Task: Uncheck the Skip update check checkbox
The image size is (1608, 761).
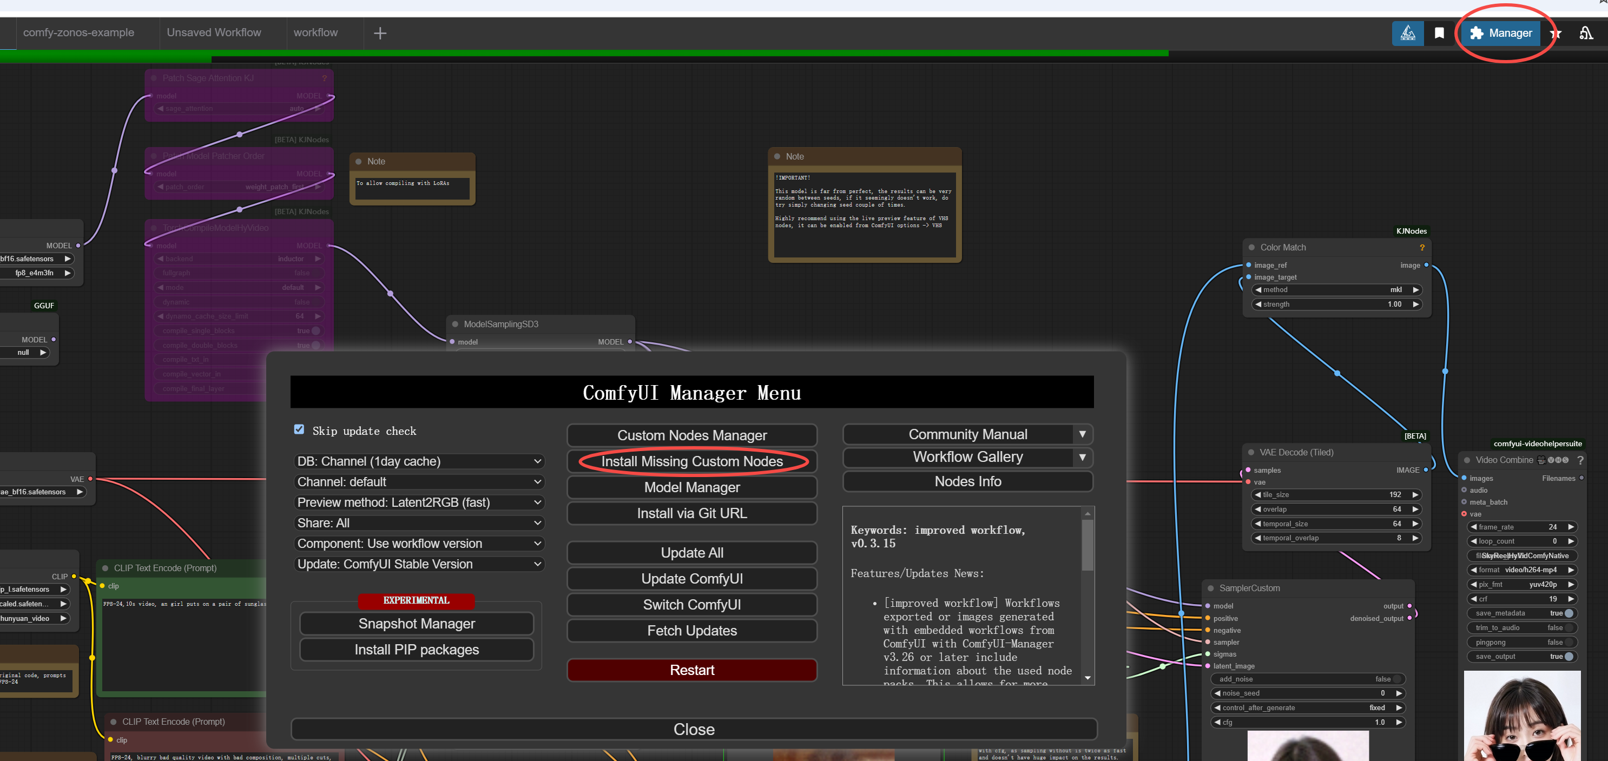Action: point(299,429)
